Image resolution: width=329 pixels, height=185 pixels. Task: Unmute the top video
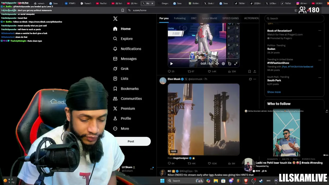tap(217, 64)
